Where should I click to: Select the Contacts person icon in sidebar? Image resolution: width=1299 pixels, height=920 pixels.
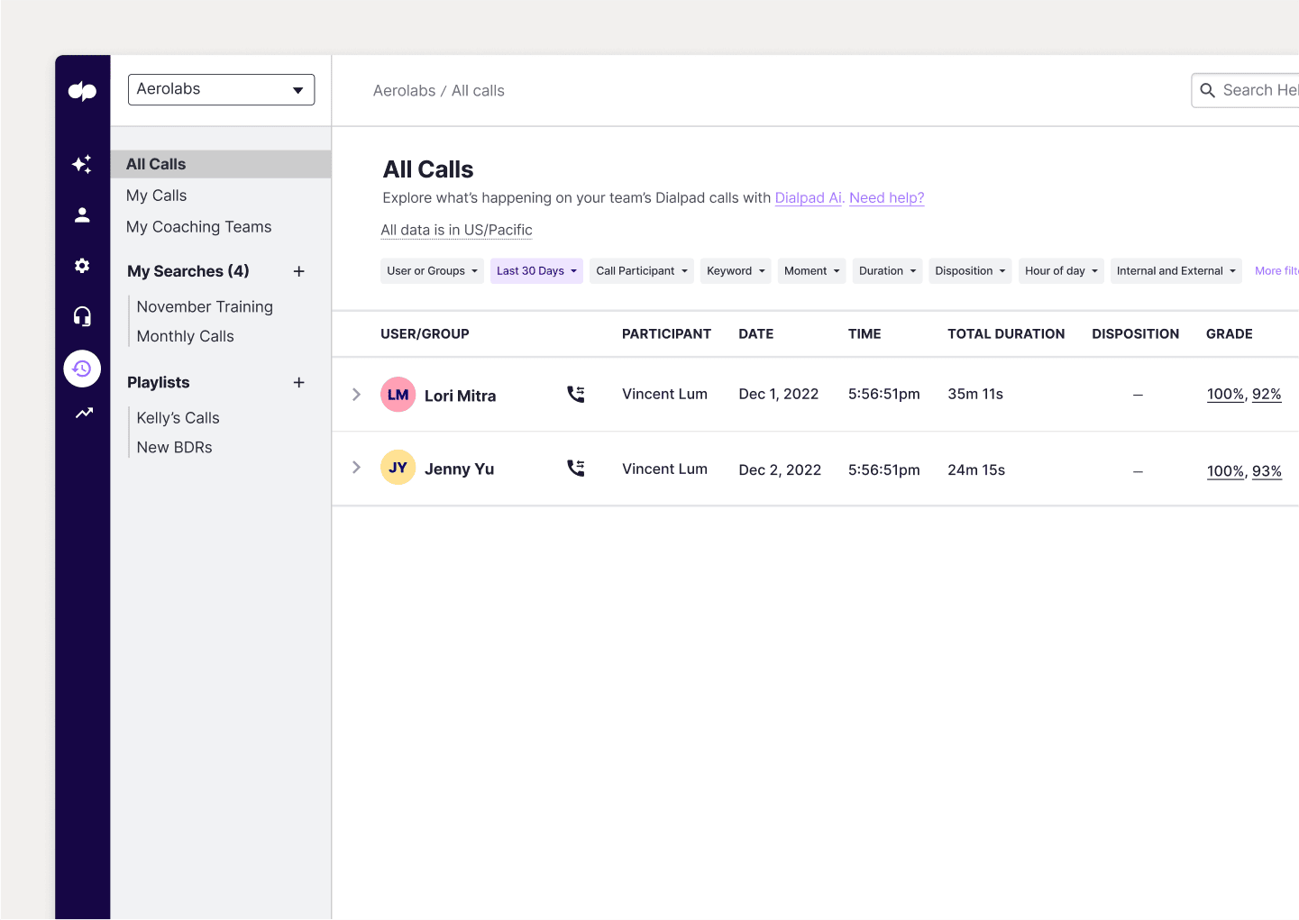point(82,214)
